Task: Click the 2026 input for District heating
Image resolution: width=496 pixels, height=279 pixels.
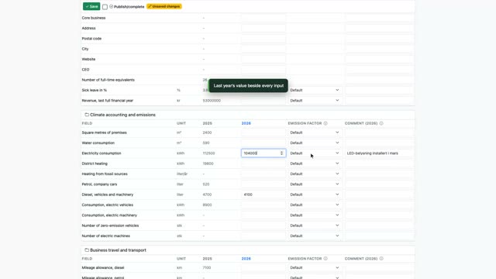Action: (x=263, y=164)
